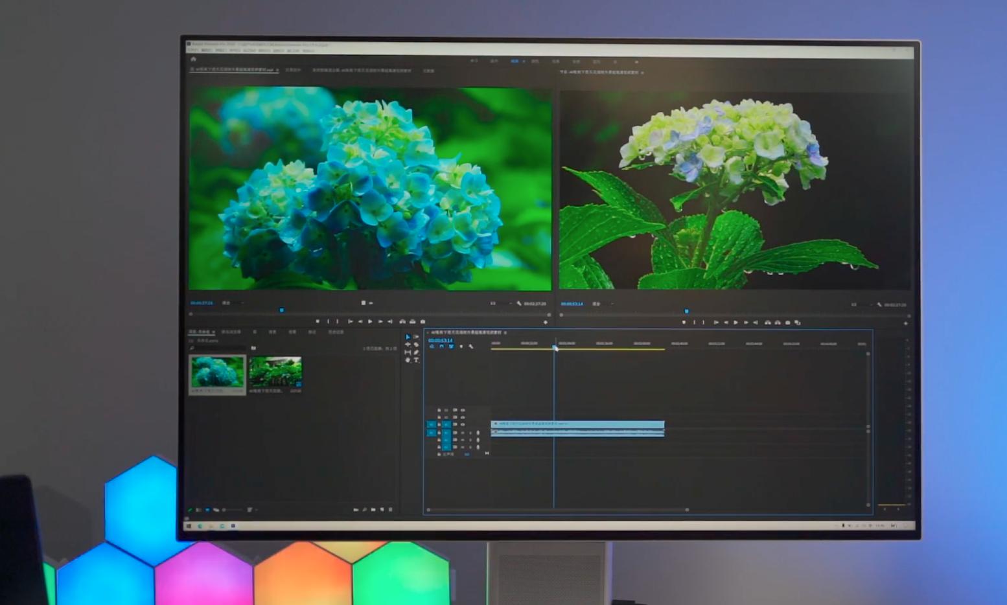Open Program monitor button editor plus icon
Viewport: 1007px width, 605px height.
[906, 323]
